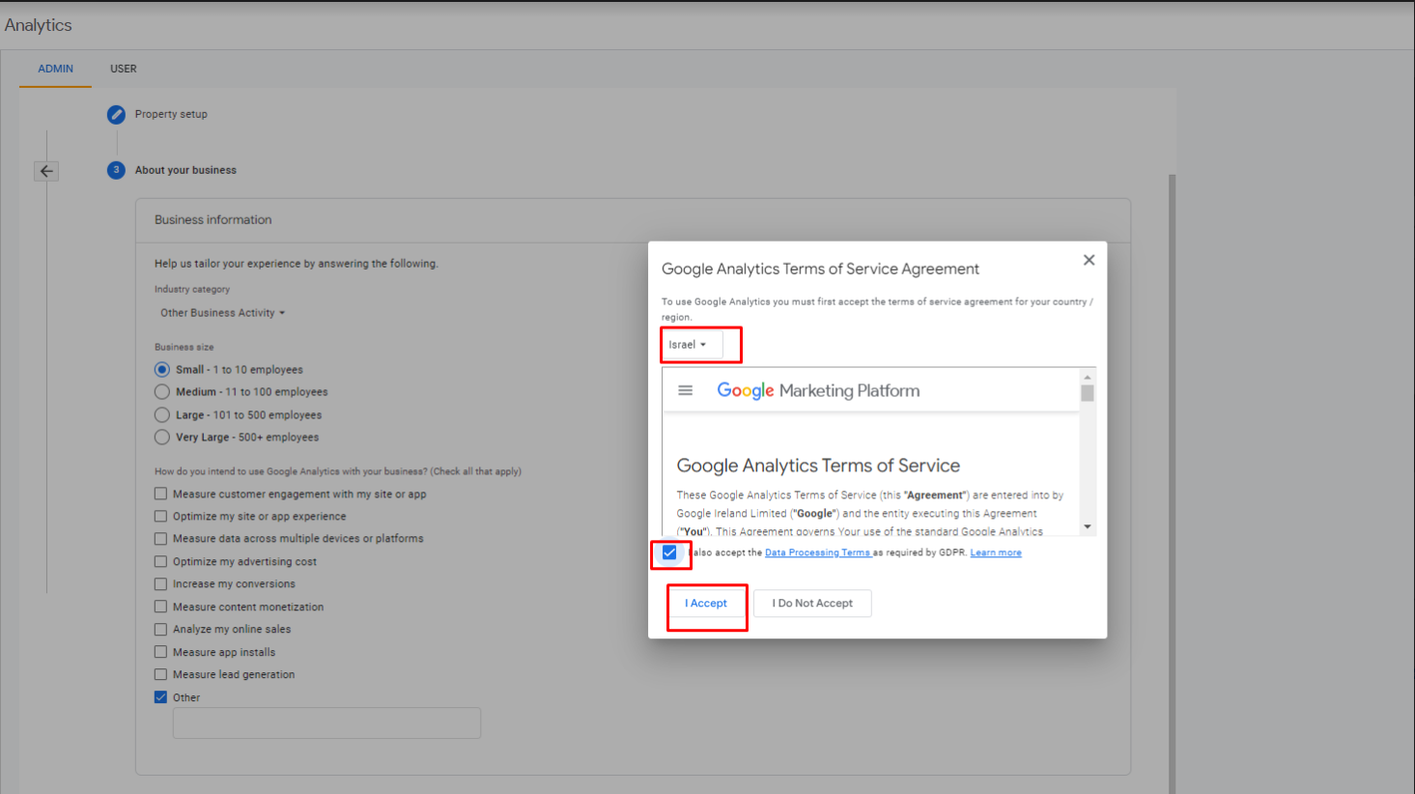Check Measure customer engagement option
This screenshot has height=794, width=1415.
point(160,494)
